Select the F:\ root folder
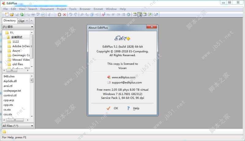 [12, 33]
